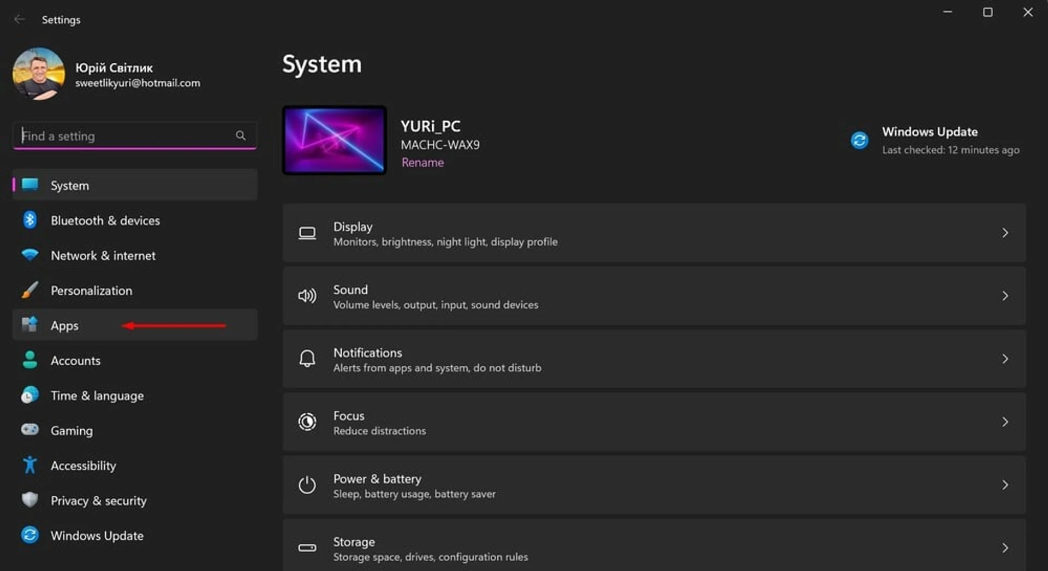Click the back arrow next to Settings
The image size is (1048, 571).
pyautogui.click(x=20, y=19)
